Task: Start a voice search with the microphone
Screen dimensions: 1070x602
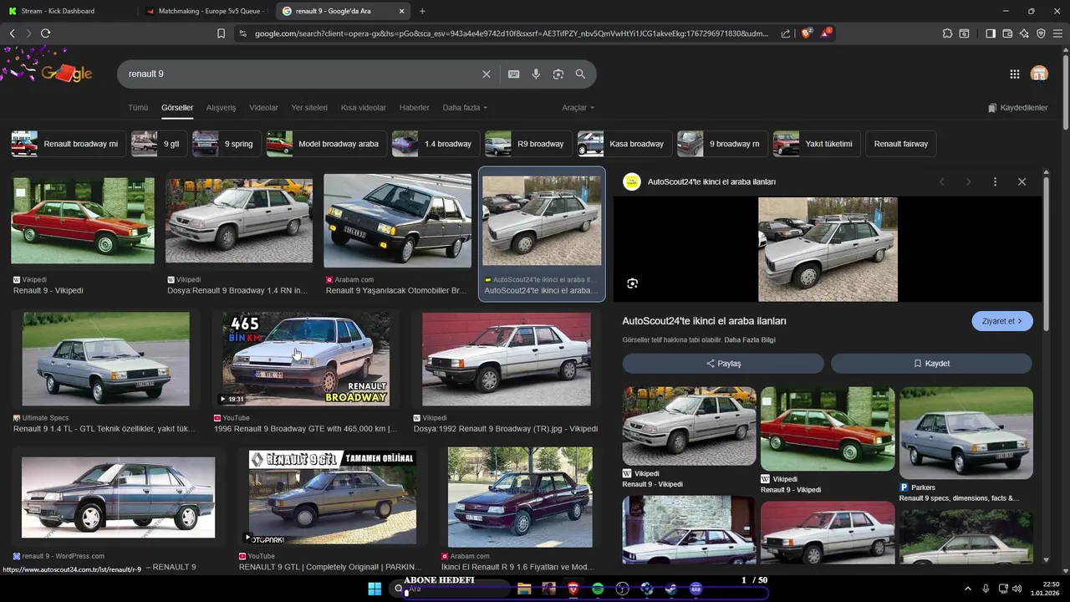Action: tap(536, 74)
